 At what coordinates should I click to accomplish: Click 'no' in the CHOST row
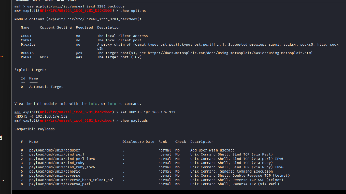pyautogui.click(x=78, y=36)
